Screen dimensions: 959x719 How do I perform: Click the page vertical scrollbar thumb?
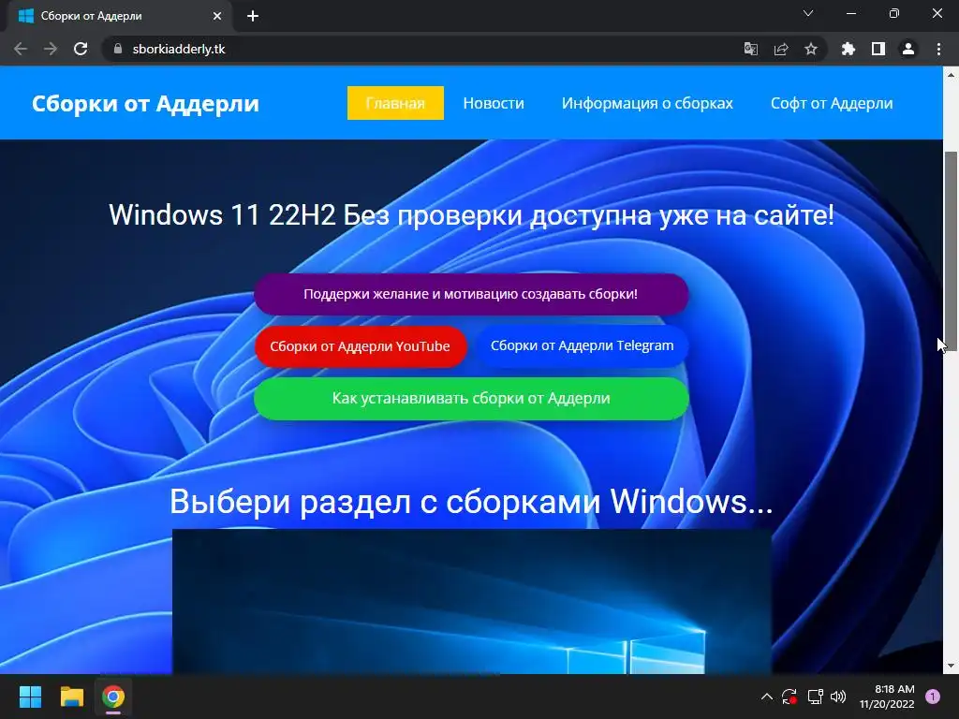tap(951, 251)
